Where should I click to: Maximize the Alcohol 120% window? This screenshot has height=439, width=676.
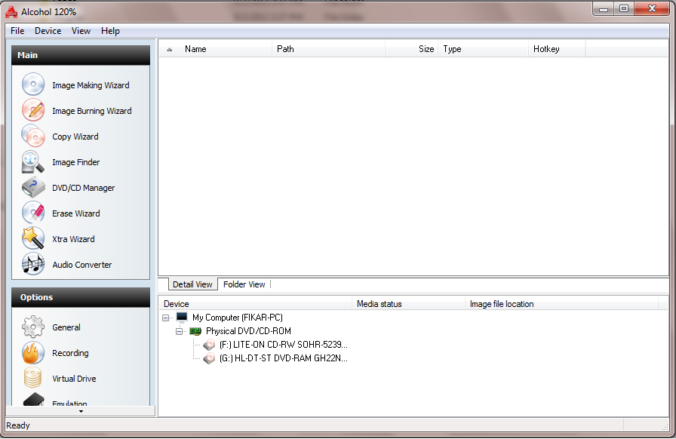coord(623,8)
